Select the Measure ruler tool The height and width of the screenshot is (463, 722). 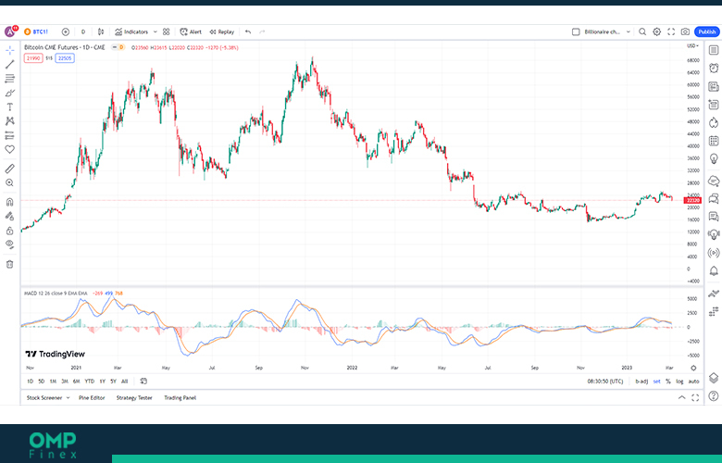(x=9, y=169)
